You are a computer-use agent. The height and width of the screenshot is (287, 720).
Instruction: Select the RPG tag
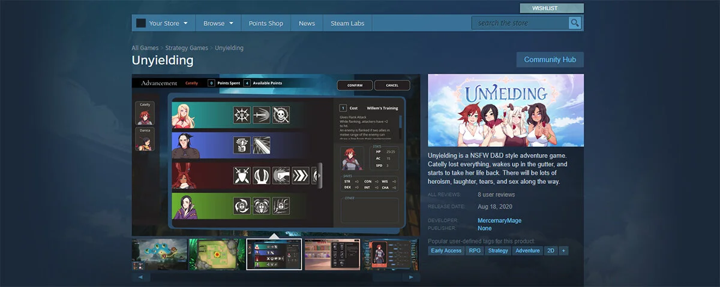474,250
